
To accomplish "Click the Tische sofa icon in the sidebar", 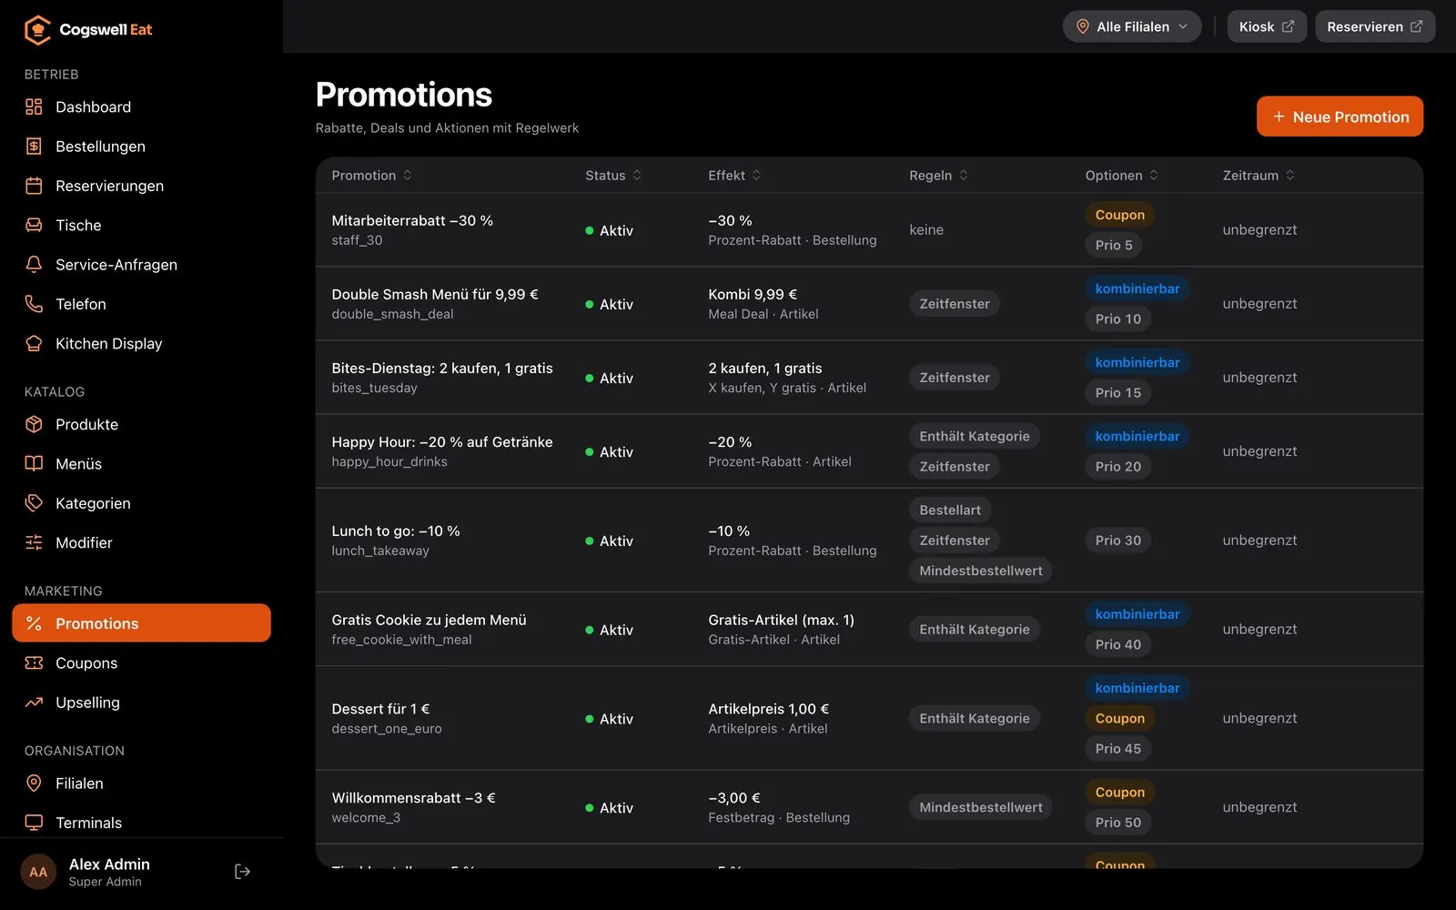I will 34,225.
